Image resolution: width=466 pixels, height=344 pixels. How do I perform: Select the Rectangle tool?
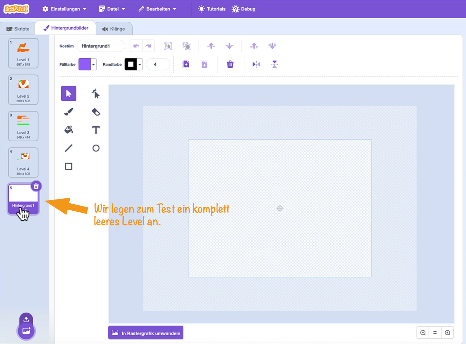(x=69, y=166)
